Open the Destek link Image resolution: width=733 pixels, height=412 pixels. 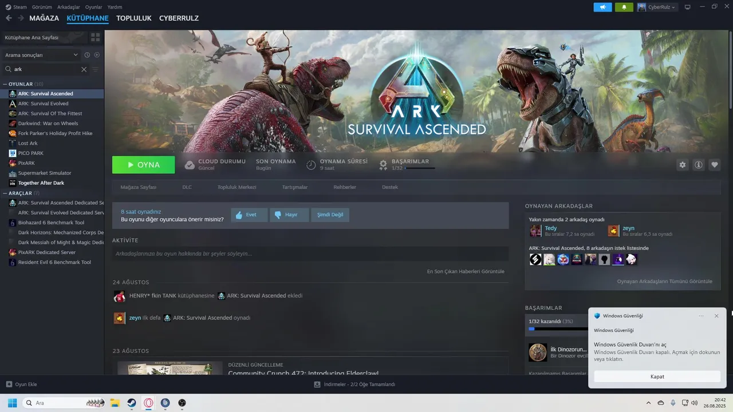pos(389,187)
